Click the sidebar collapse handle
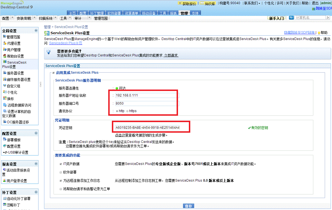This screenshot has height=210, width=332. (x=40, y=85)
